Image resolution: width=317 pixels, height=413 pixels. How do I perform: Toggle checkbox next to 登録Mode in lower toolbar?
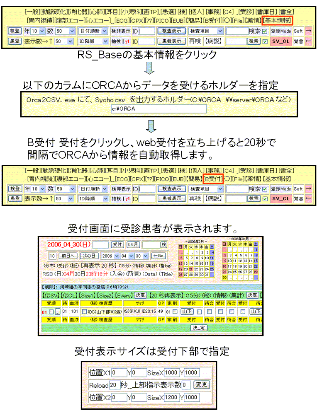click(x=265, y=189)
